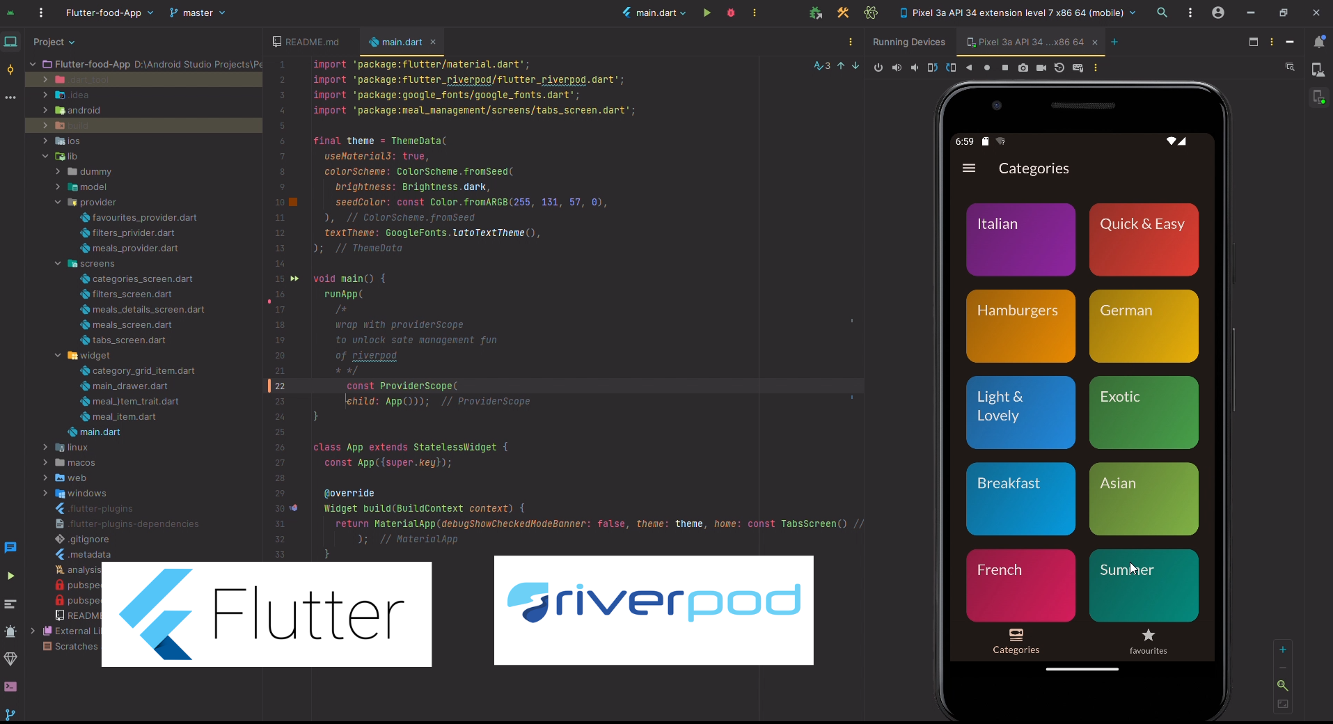Open the Notifications bell icon
The image size is (1333, 724).
click(1318, 42)
